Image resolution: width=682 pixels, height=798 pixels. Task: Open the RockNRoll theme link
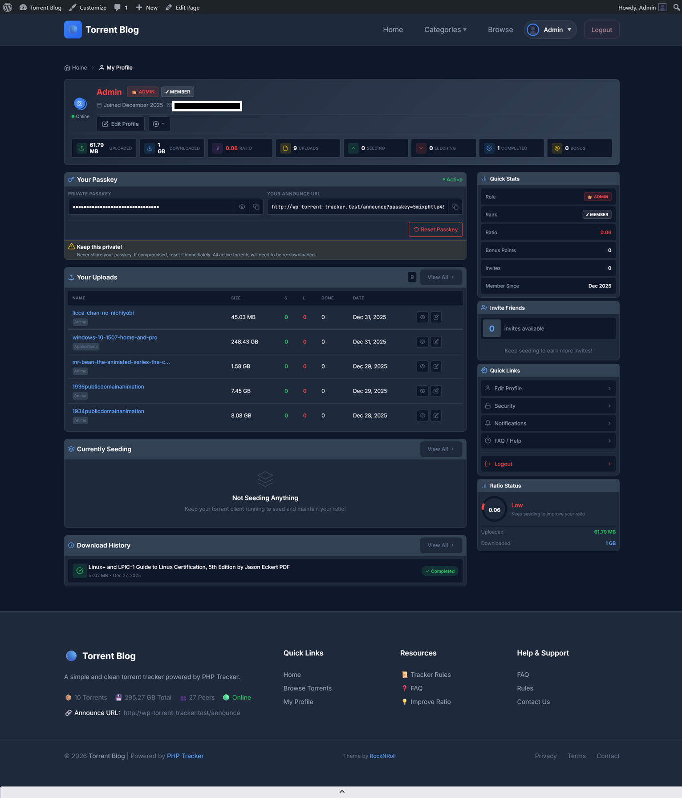tap(382, 756)
